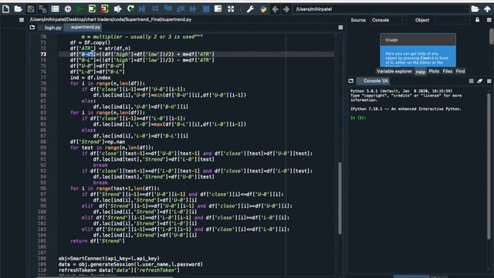This screenshot has height=278, width=494.
Task: Open Preferences with the wrench icon
Action: (250, 9)
